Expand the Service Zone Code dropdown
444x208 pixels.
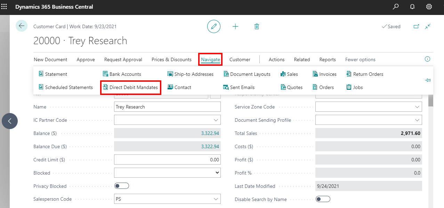417,107
